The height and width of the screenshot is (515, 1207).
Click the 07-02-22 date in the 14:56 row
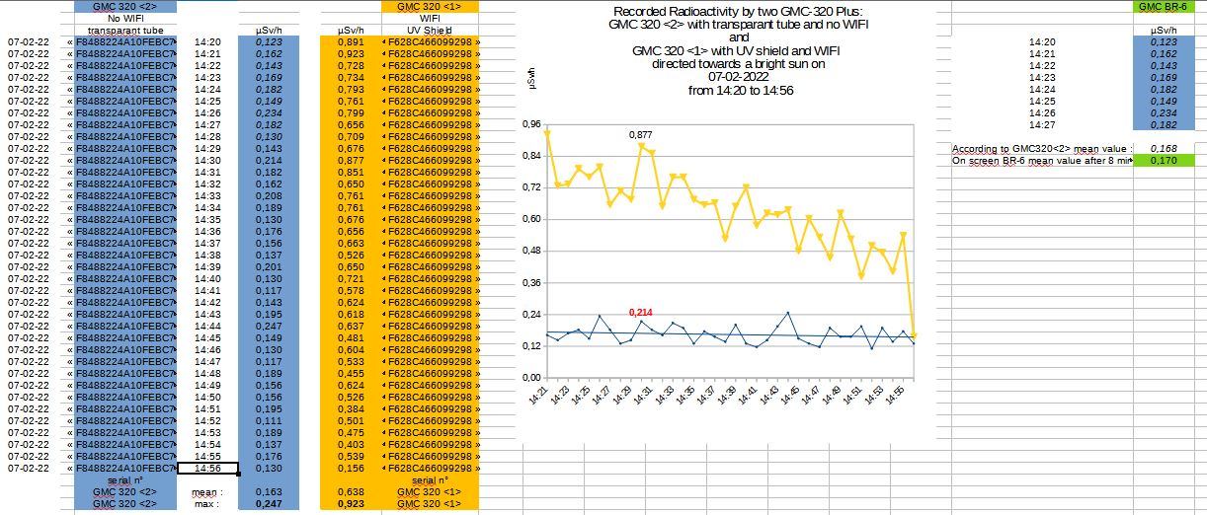click(27, 469)
